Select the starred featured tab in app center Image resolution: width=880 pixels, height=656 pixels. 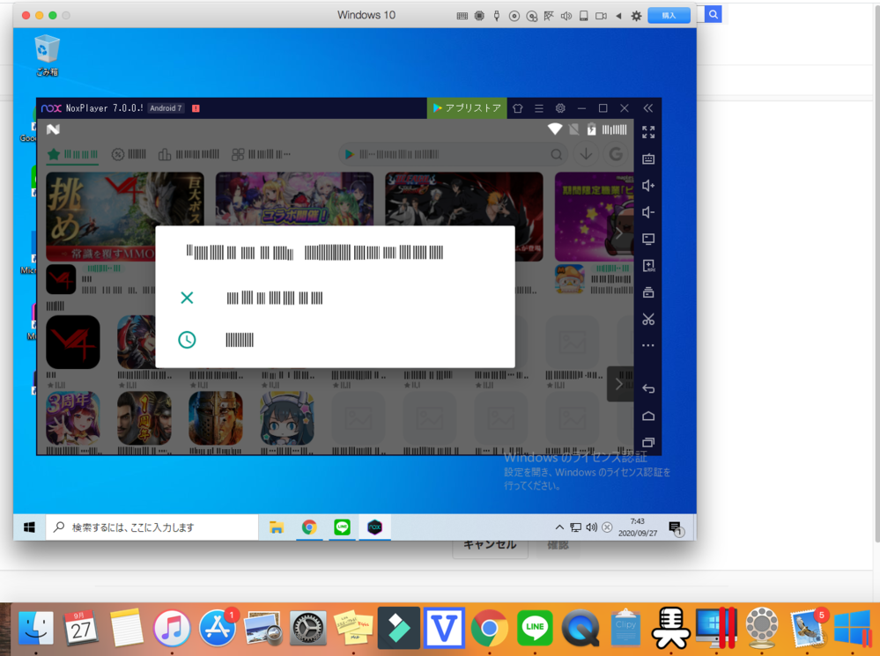72,154
